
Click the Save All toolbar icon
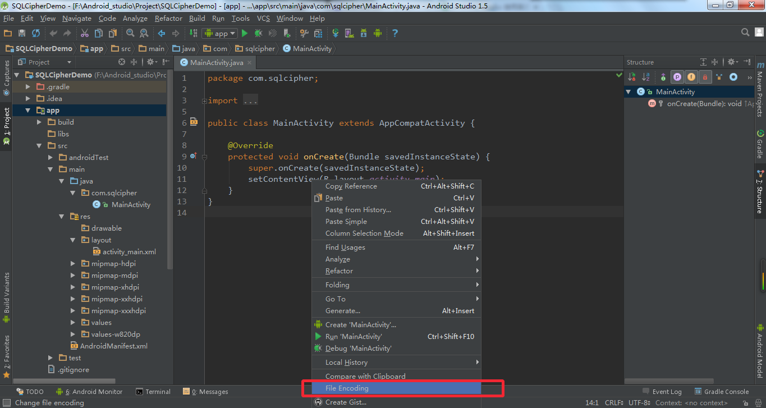(22, 34)
